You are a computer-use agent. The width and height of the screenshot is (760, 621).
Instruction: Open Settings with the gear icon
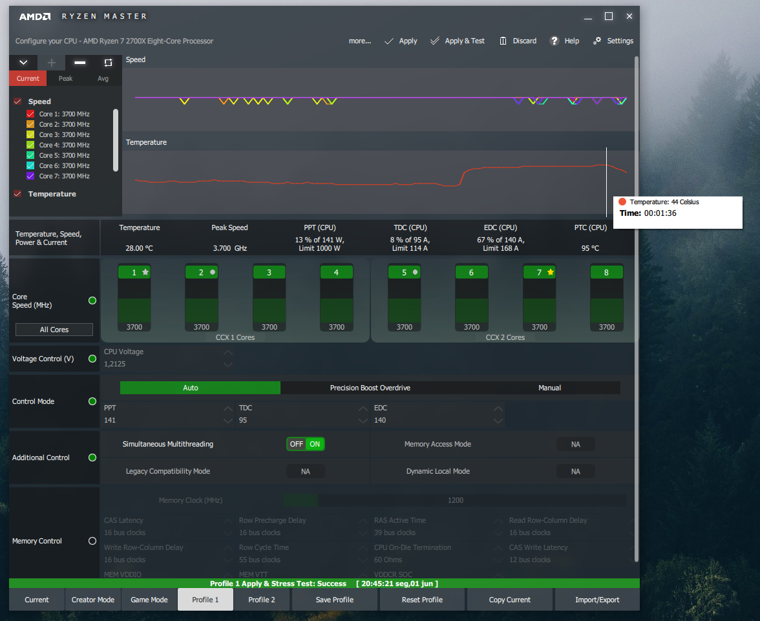point(613,41)
